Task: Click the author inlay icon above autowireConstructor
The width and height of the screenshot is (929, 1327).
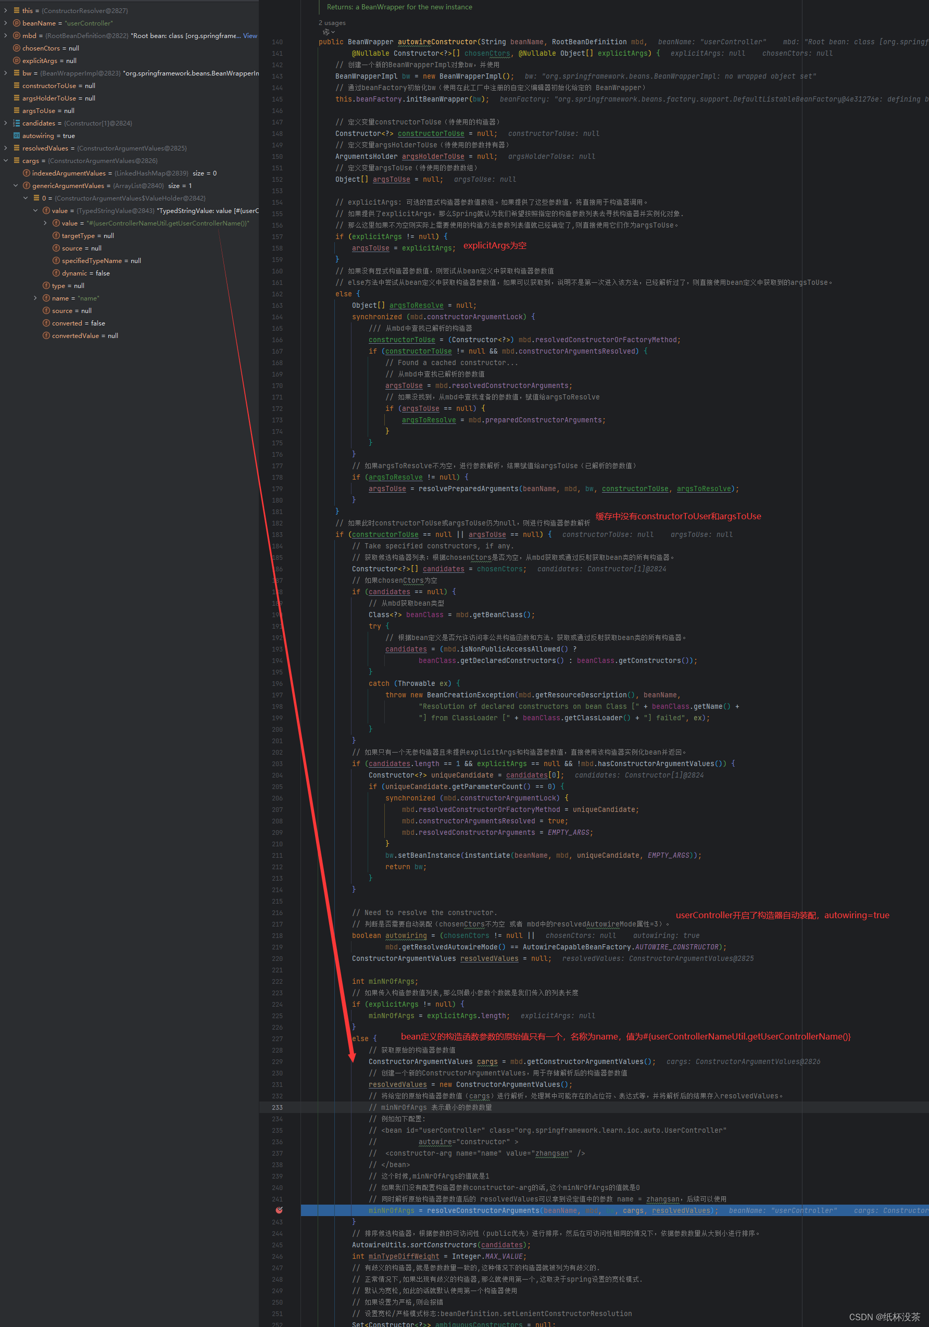Action: (x=326, y=32)
